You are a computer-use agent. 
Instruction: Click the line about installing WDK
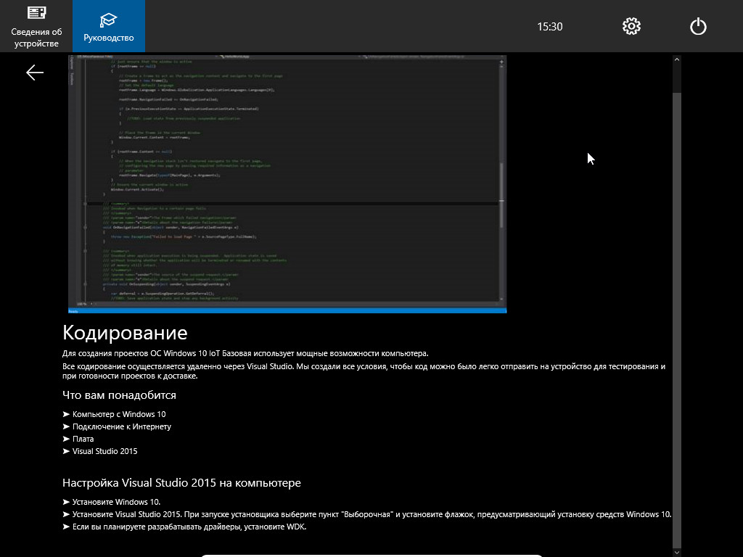coord(185,527)
